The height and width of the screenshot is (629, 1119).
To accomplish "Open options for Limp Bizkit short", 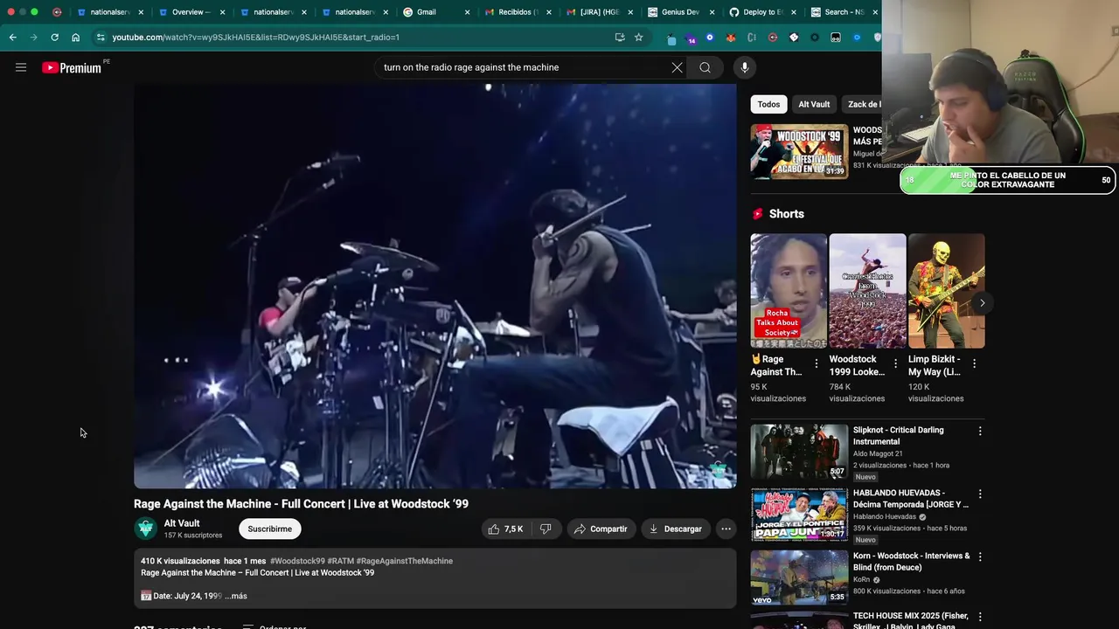I will (974, 363).
